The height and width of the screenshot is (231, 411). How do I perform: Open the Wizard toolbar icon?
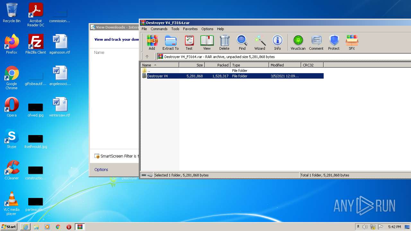(260, 43)
